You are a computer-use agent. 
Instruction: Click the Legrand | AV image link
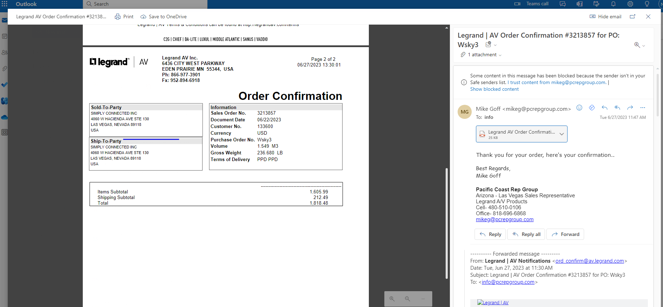pos(493,302)
